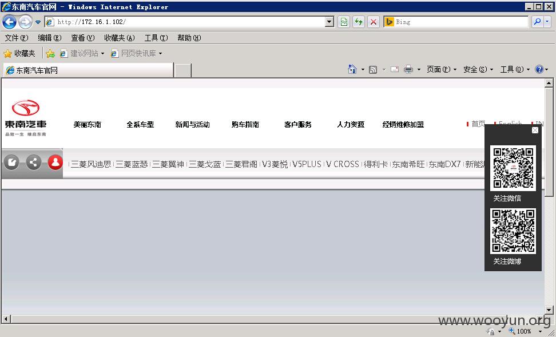The width and height of the screenshot is (556, 337).
Task: Open the 工具 menu in menu bar
Action: [156, 38]
